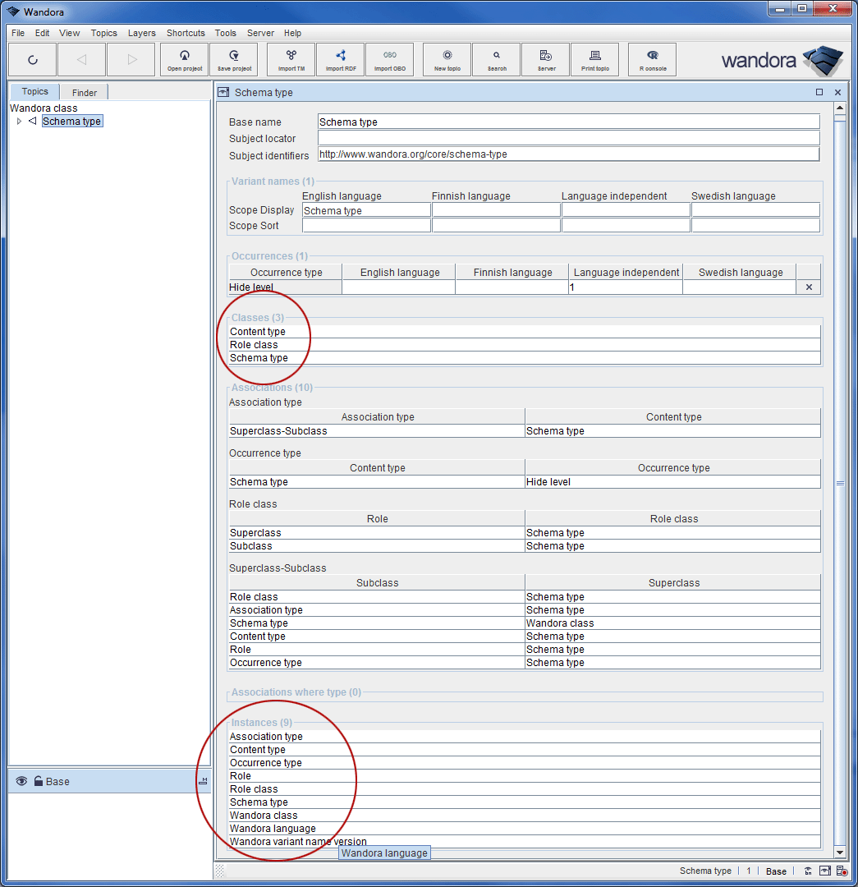Screen dimensions: 858x887
Task: Expand the Schema type tree node
Action: 19,121
